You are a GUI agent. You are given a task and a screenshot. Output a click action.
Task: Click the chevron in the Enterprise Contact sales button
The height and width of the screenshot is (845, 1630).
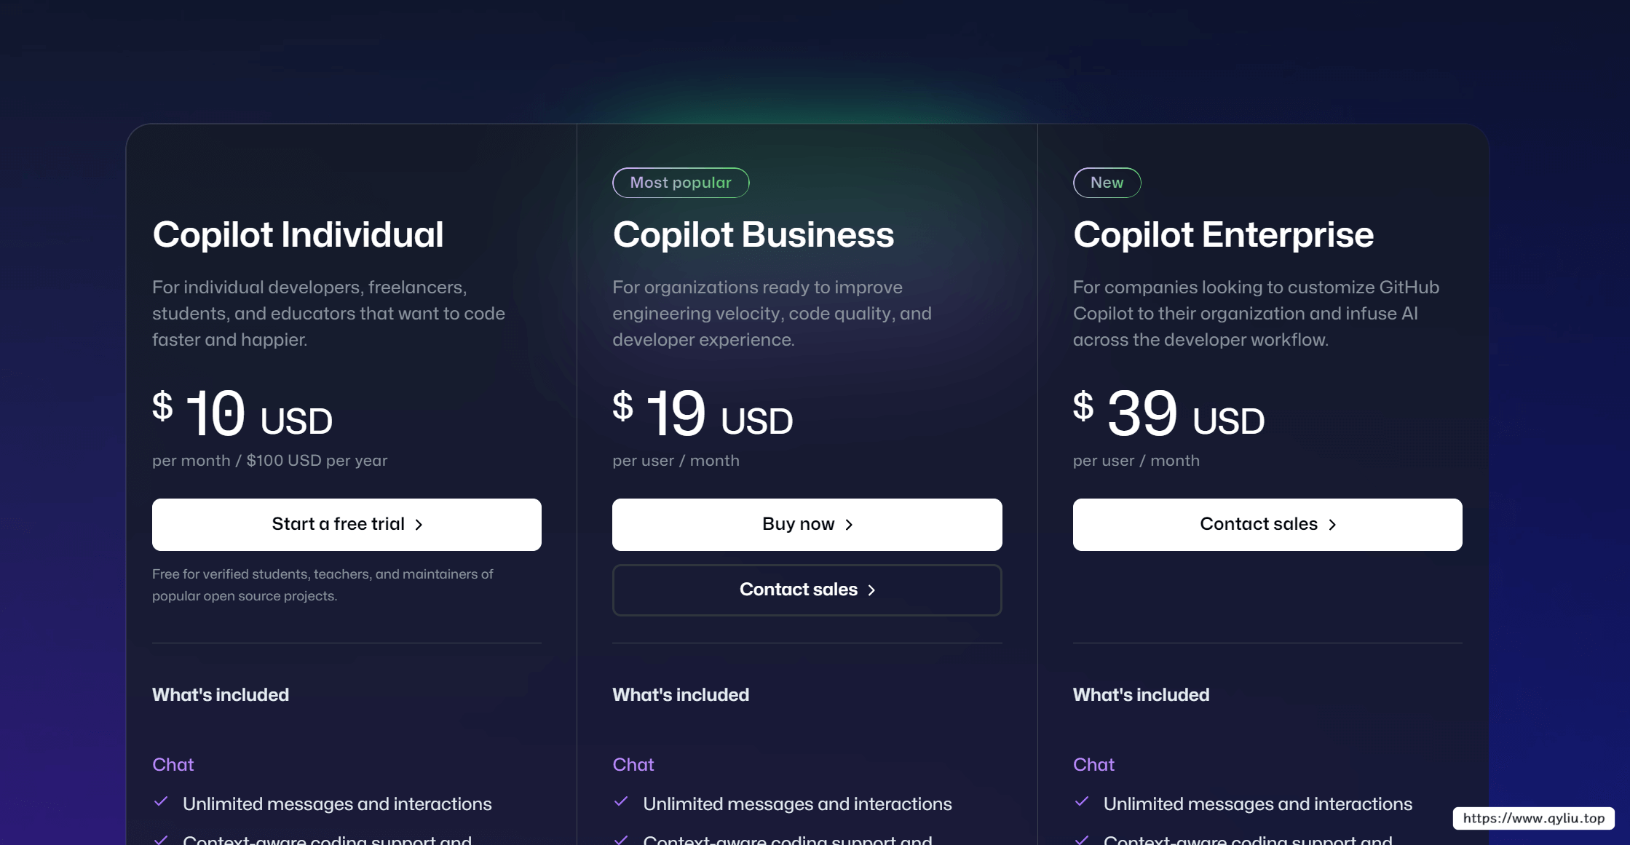[1332, 525]
